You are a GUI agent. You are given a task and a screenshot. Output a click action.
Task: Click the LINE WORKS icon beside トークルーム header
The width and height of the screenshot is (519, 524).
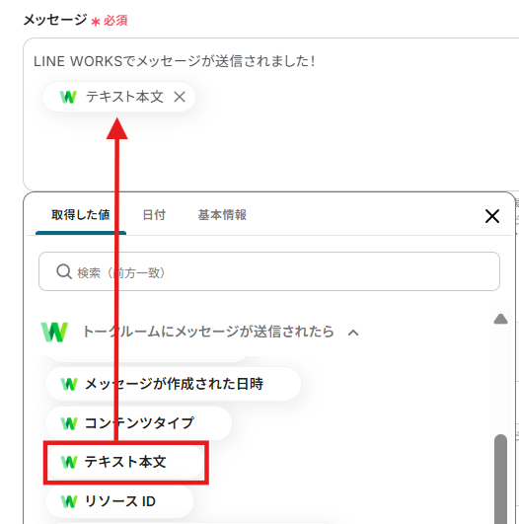coord(54,332)
